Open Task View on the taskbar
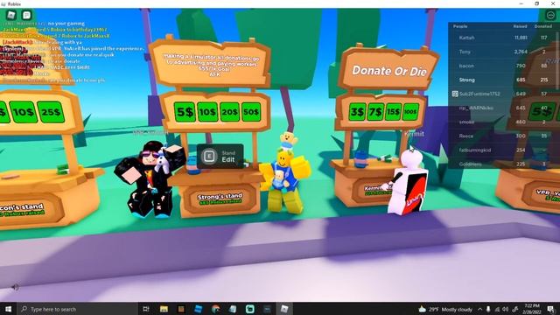 point(146,309)
